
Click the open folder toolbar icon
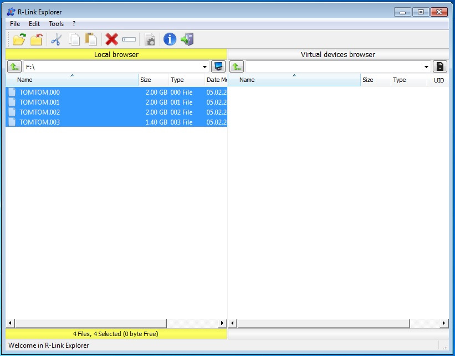[19, 39]
